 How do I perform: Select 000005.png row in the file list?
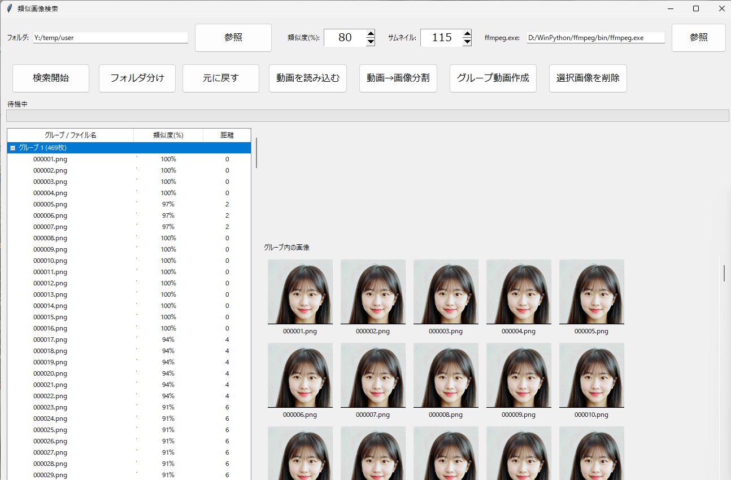50,204
